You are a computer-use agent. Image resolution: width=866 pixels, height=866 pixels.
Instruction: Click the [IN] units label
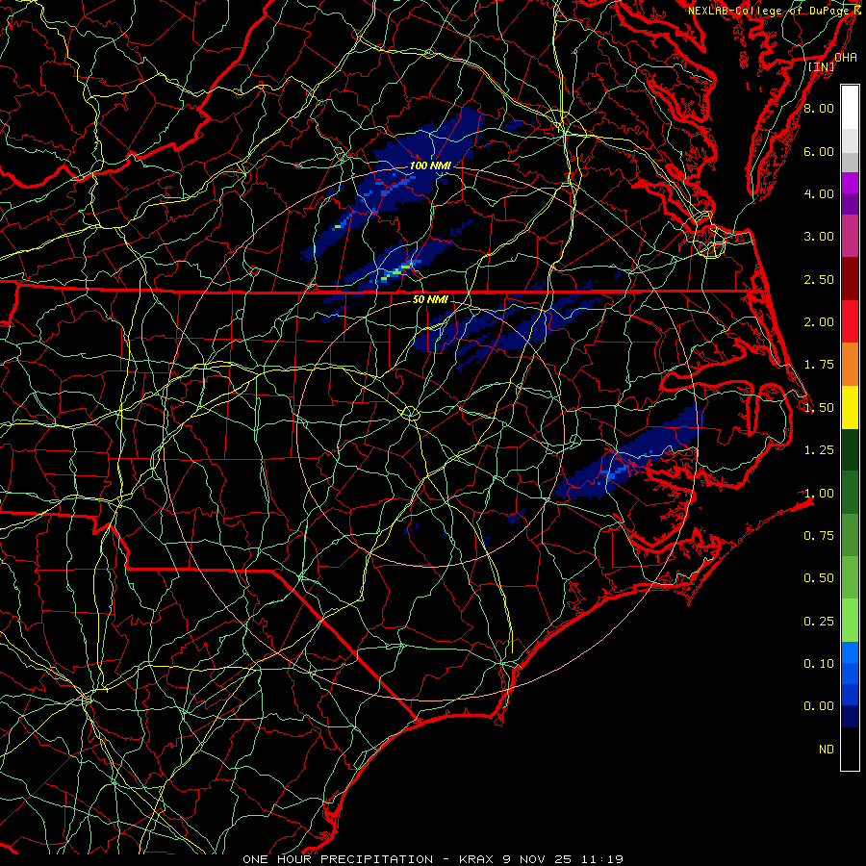tap(822, 66)
